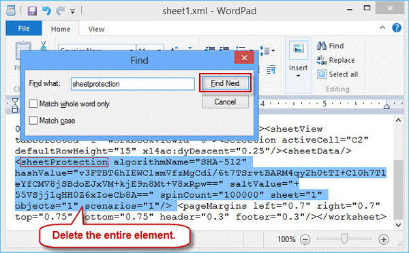Open Customize Quick Access Toolbar dropdown
Image resolution: width=409 pixels, height=253 pixels.
tap(72, 12)
